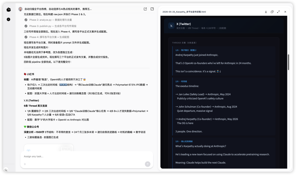Expand the Phase 3: publish.py step
Screen dimensions: 296x175
pos(50,26)
